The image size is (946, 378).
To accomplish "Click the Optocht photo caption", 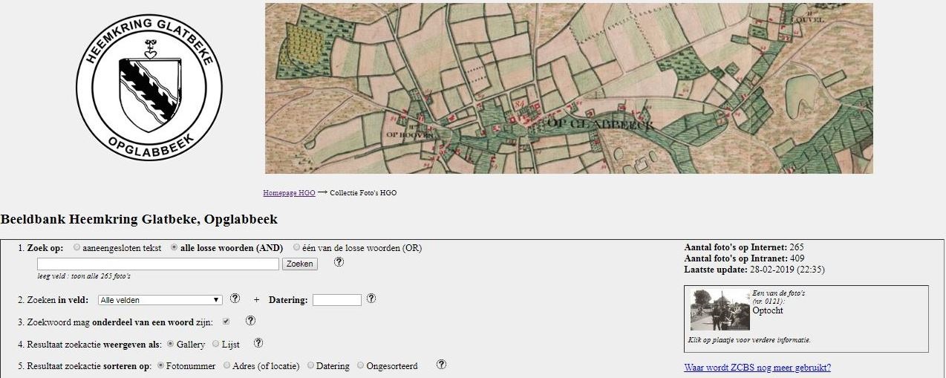I will click(768, 310).
